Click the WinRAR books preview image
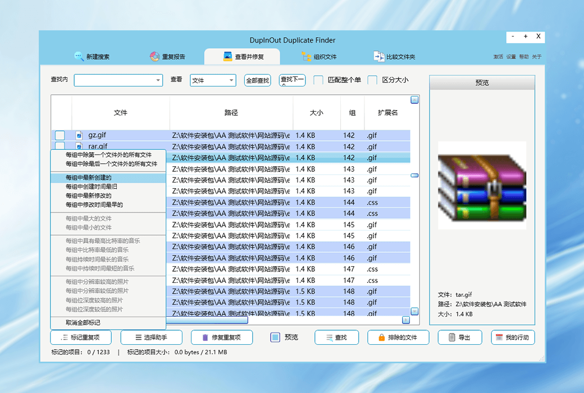The height and width of the screenshot is (393, 584). (482, 185)
